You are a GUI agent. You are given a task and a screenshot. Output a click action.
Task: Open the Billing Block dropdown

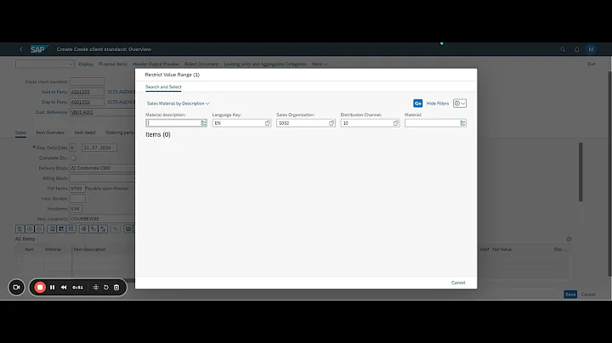tap(102, 178)
